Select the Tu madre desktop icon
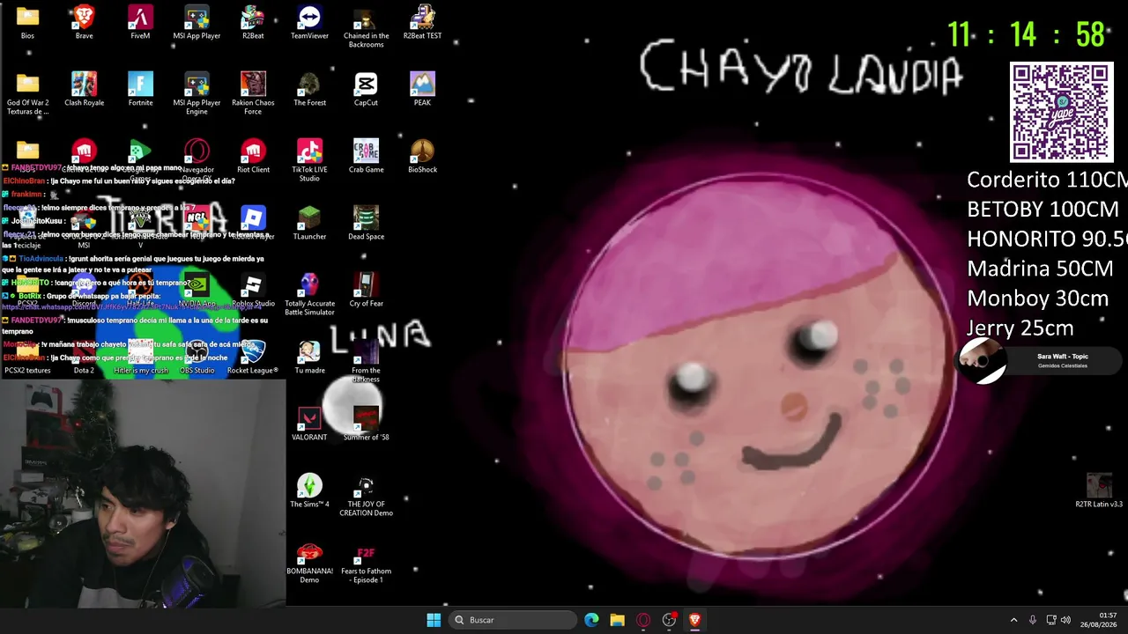The height and width of the screenshot is (634, 1128). (x=309, y=357)
